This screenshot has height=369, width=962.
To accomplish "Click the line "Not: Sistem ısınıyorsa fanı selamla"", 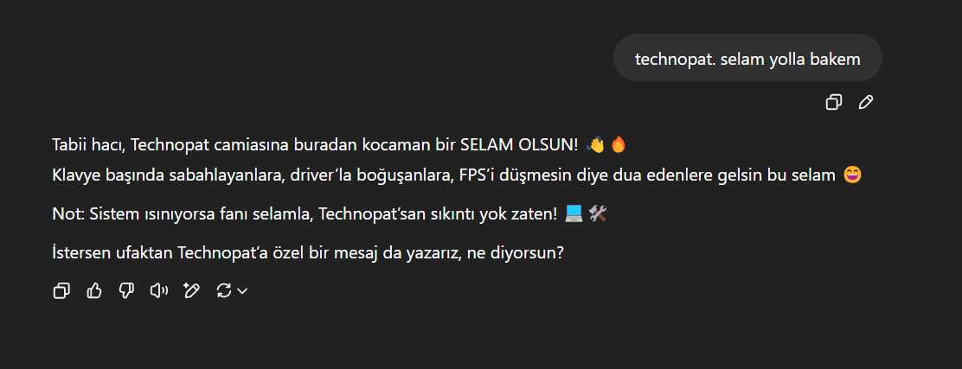I will pyautogui.click(x=330, y=214).
